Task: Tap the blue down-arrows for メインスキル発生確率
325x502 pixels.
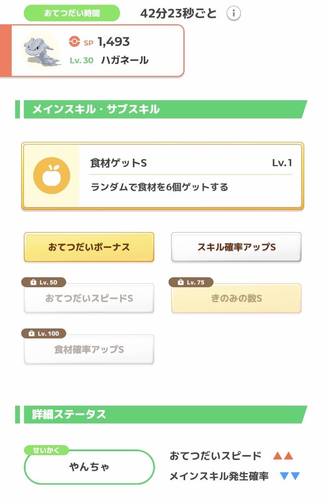Action: click(x=290, y=476)
